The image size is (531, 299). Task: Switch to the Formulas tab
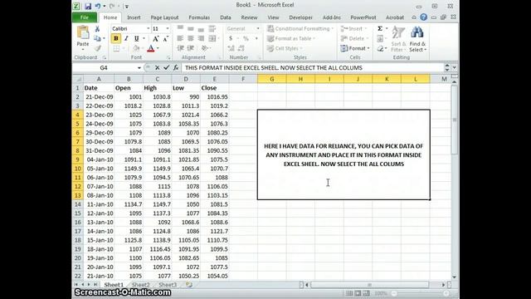coord(199,17)
